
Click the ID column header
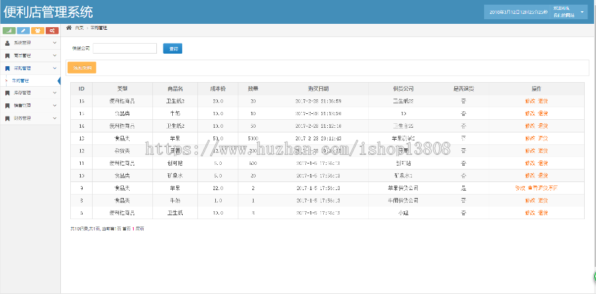click(81, 89)
